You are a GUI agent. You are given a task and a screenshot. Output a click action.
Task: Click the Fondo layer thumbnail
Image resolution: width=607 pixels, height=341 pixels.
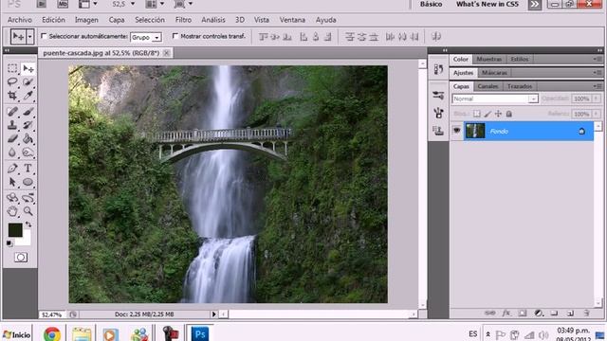tap(475, 131)
